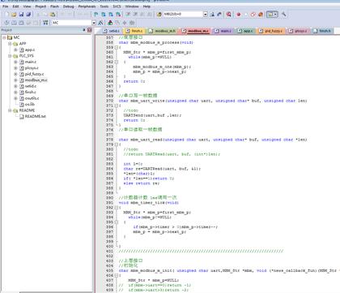
Task: Insert a bookmark with the first bookmark icon
Action: (96, 15)
